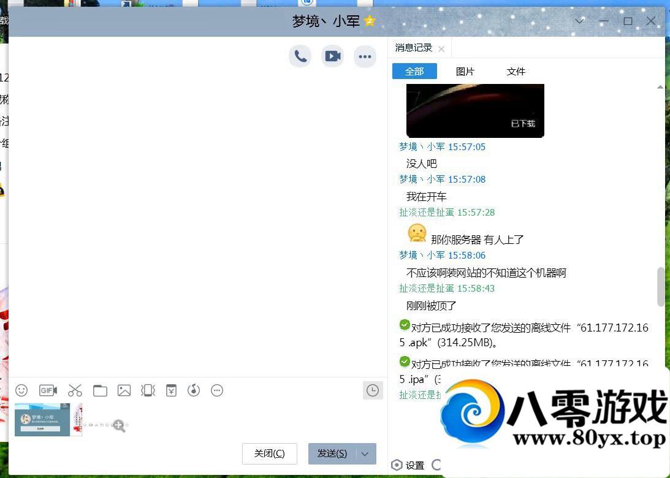This screenshot has height=478, width=670.
Task: Send a file using the folder icon
Action: 101,390
